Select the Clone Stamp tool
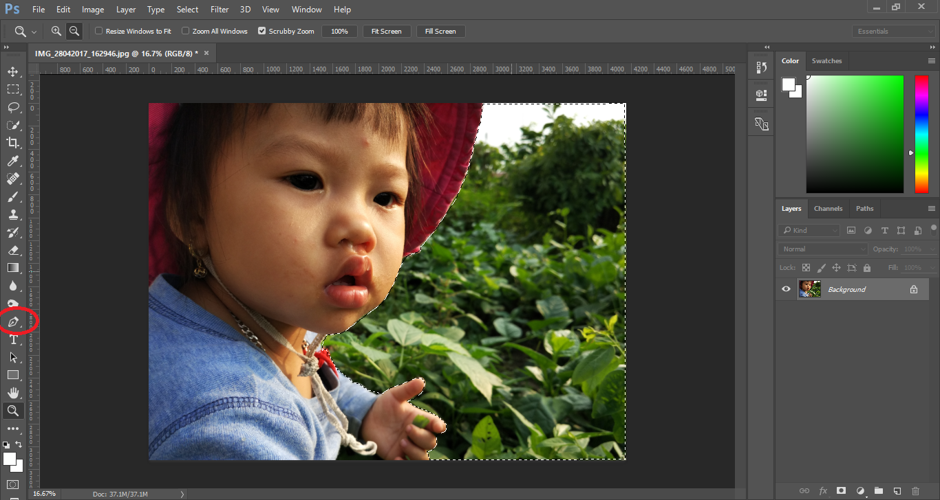Image resolution: width=940 pixels, height=500 pixels. tap(13, 214)
